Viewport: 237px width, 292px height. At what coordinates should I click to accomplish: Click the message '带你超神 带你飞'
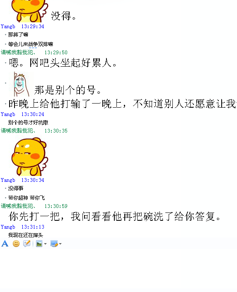pyautogui.click(x=27, y=198)
